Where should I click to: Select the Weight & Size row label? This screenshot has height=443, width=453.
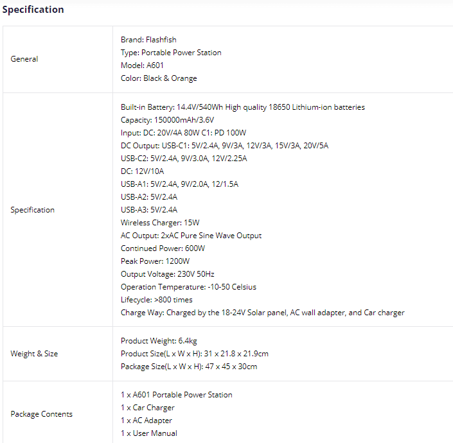coord(34,354)
